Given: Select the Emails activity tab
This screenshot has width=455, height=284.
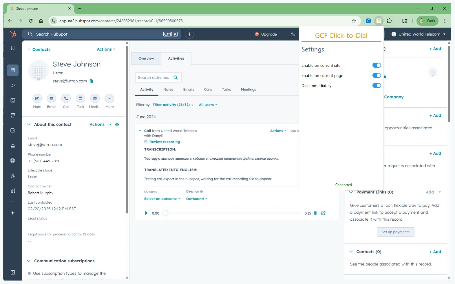Looking at the screenshot, I should coord(189,89).
